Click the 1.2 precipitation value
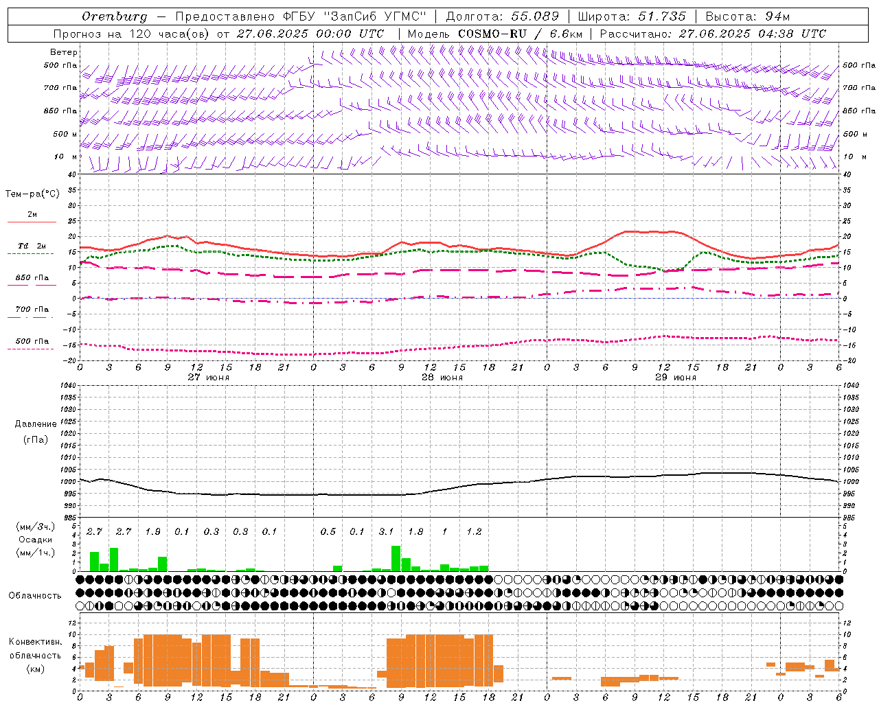Image resolution: width=879 pixels, height=703 pixels. [x=474, y=531]
